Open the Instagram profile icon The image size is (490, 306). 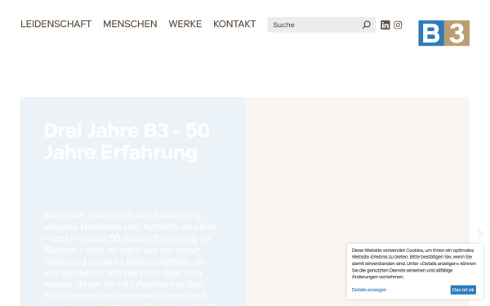[x=398, y=25]
